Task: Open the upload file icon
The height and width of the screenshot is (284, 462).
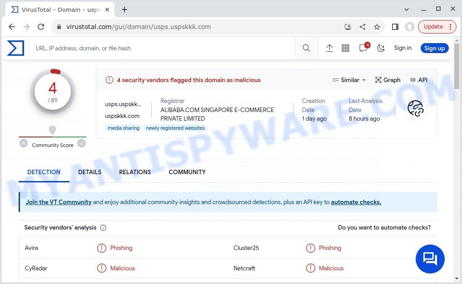Action: (x=329, y=48)
